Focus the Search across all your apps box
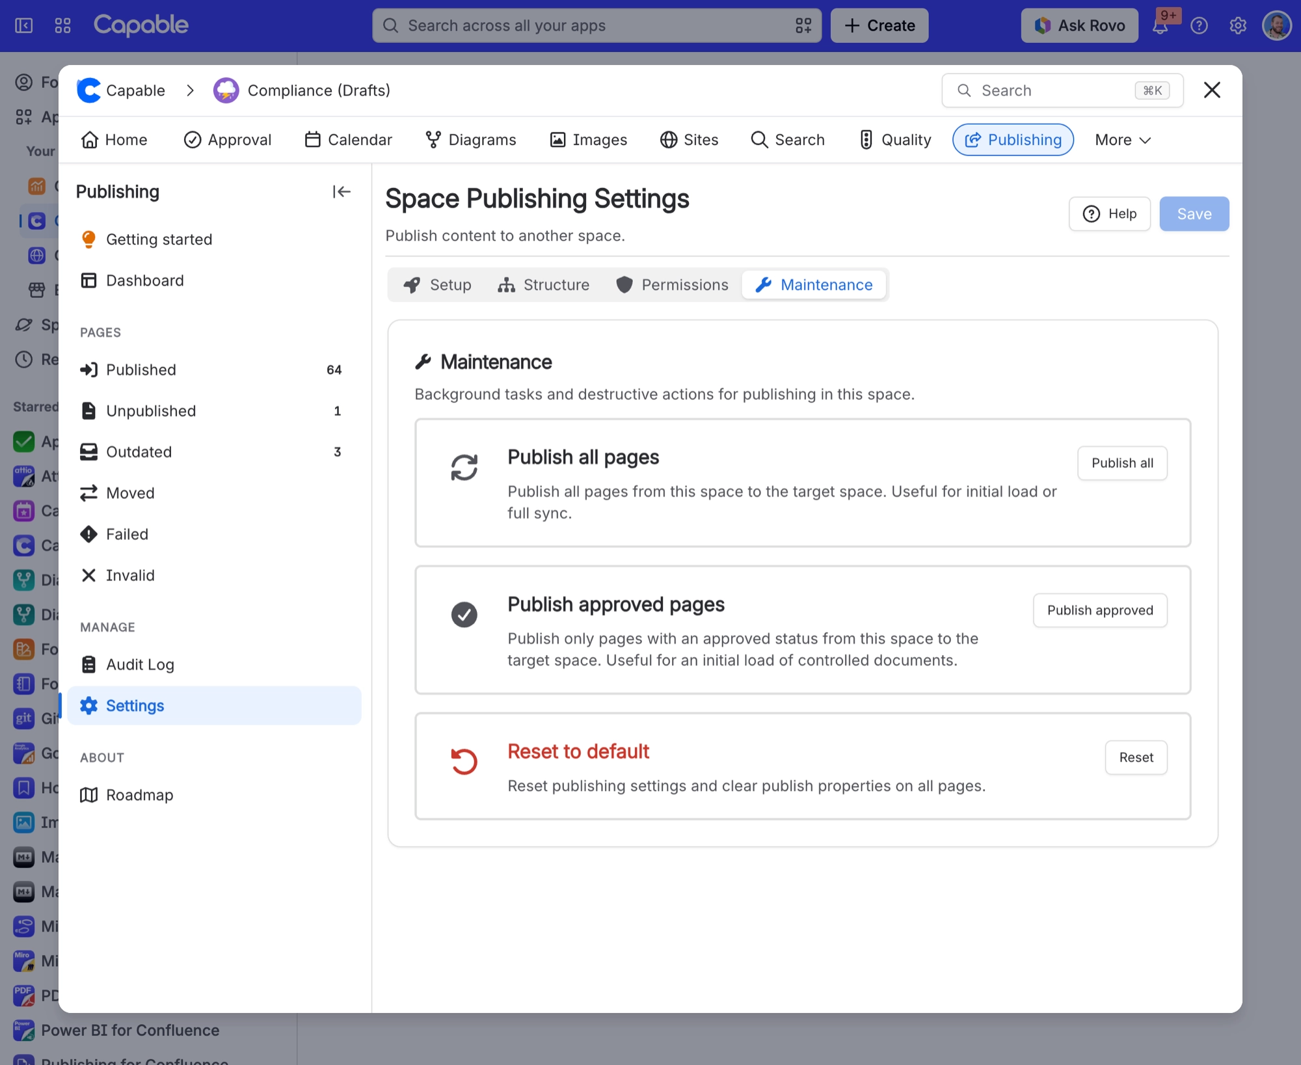This screenshot has height=1065, width=1301. (597, 25)
